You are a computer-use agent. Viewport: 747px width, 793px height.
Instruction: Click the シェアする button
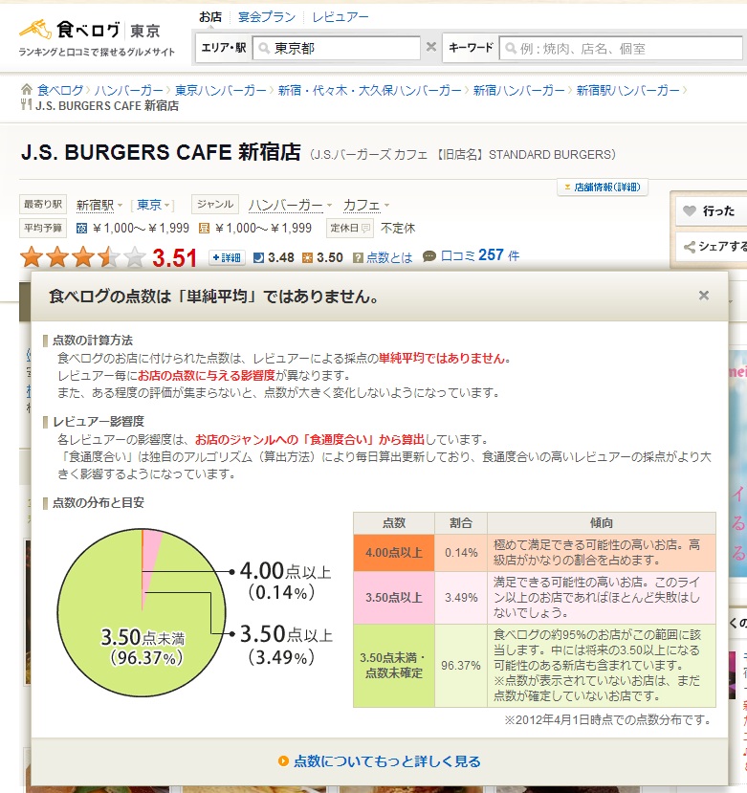[x=712, y=247]
